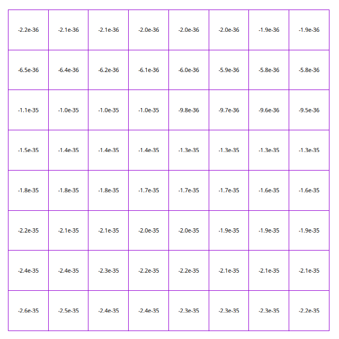Image resolution: width=339 pixels, height=339 pixels.
Task: Click the -1.1e-35 cell
Action: click(x=28, y=110)
